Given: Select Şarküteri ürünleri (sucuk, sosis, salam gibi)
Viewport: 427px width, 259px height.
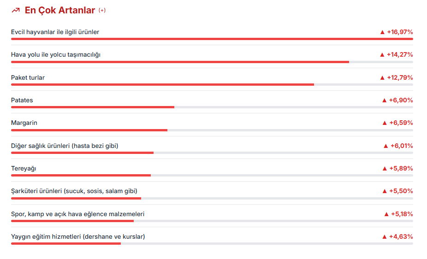Looking at the screenshot, I should pos(74,191).
